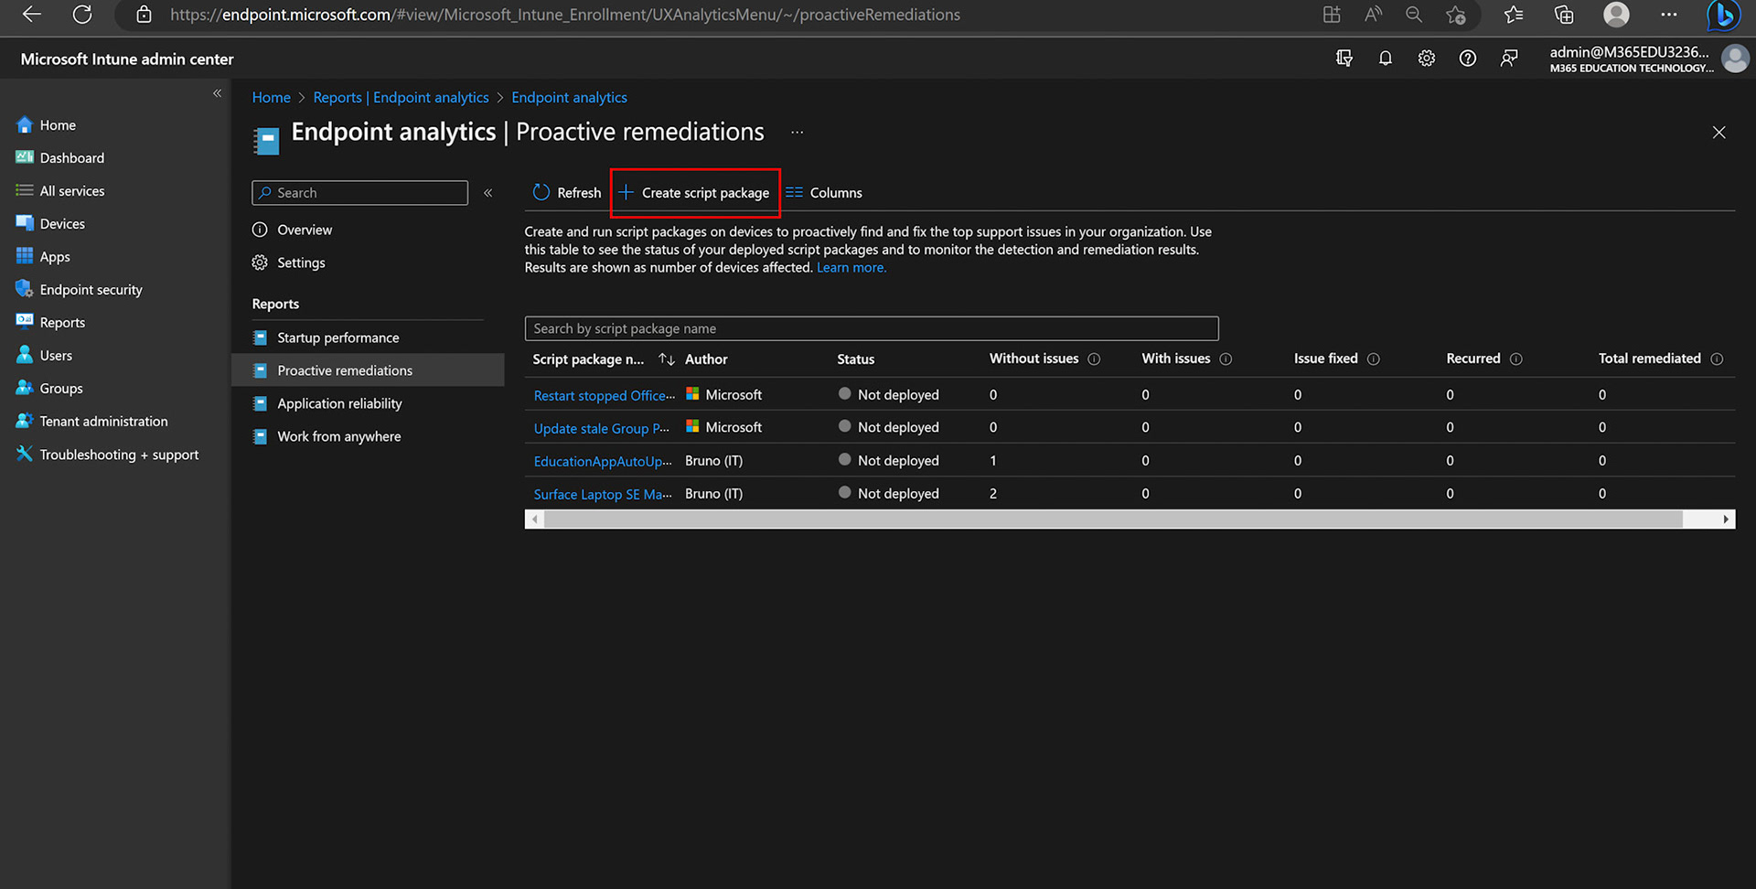Image resolution: width=1756 pixels, height=889 pixels.
Task: Open Bing sidebar icon
Action: [x=1724, y=15]
